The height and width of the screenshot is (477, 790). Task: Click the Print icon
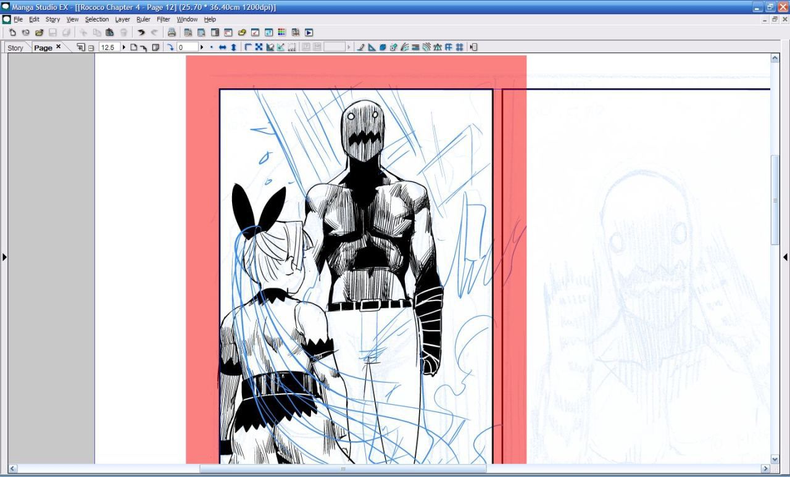click(x=172, y=33)
